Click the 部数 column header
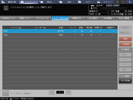Screen dimensions: 133x100 (81, 28)
